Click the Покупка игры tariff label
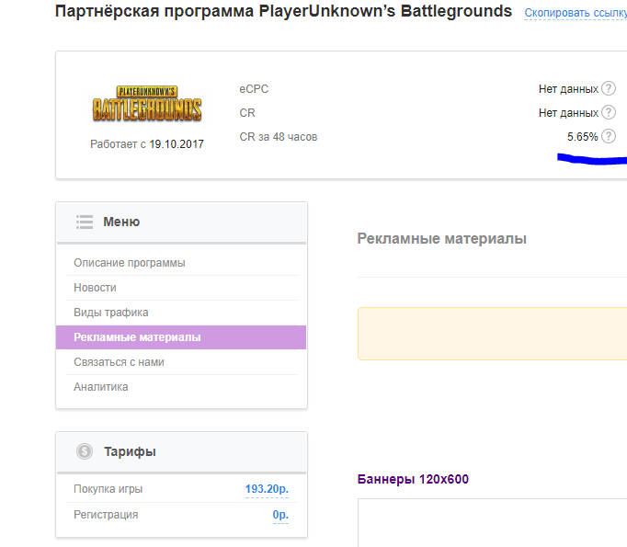The width and height of the screenshot is (627, 547). pyautogui.click(x=108, y=489)
